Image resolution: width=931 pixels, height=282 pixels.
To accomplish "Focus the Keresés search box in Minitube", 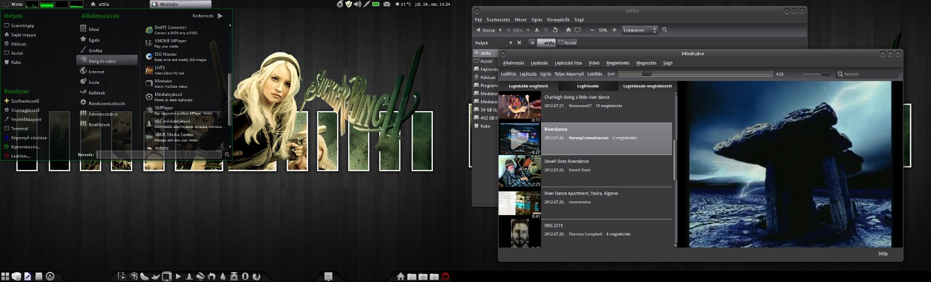I will [x=867, y=74].
